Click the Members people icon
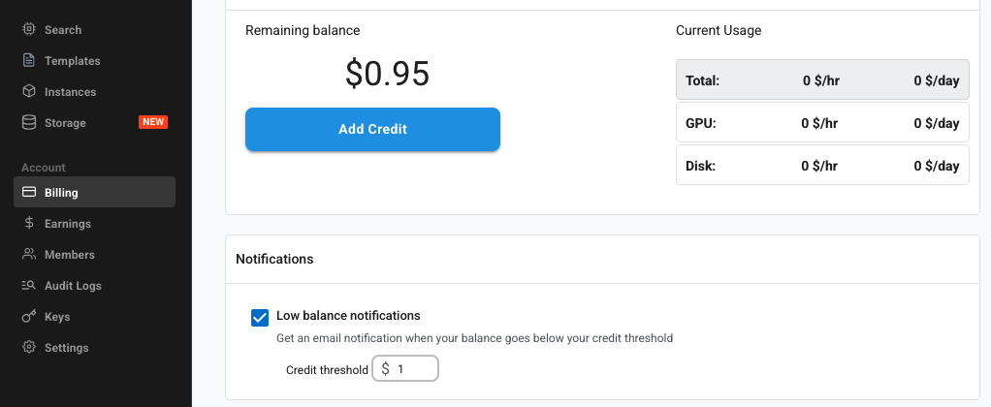991x407 pixels. click(x=29, y=255)
